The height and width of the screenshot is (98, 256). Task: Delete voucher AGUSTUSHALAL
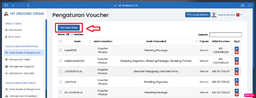(x=236, y=95)
